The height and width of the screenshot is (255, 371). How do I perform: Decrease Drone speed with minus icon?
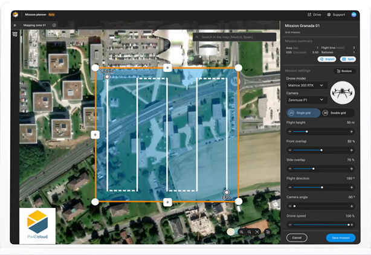pyautogui.click(x=290, y=225)
